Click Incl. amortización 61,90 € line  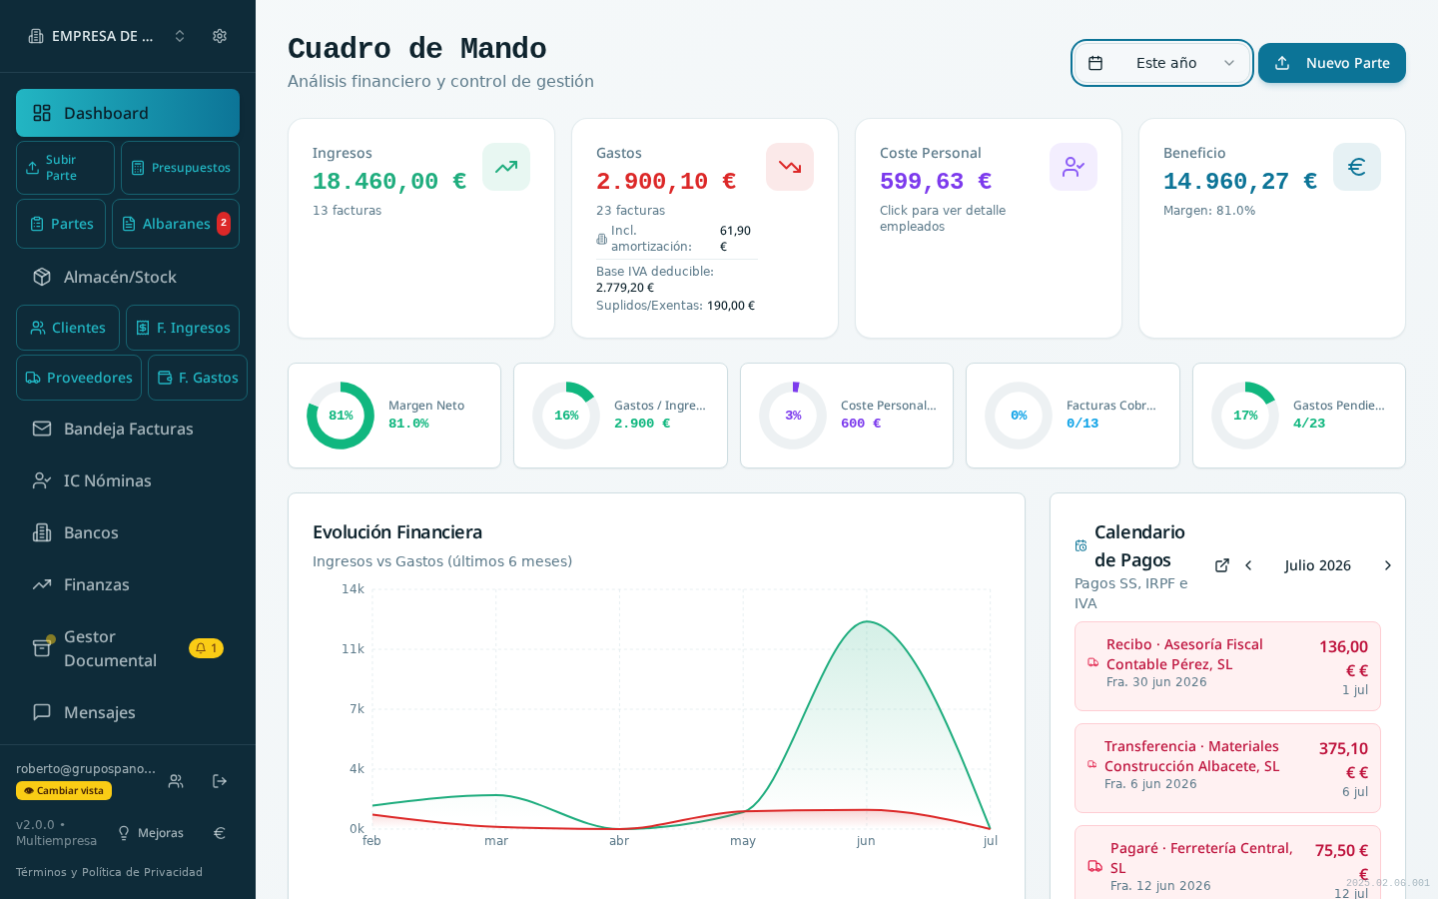[677, 239]
